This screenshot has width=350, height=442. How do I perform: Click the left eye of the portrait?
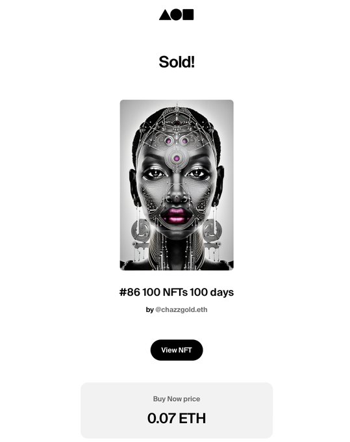[x=155, y=174]
